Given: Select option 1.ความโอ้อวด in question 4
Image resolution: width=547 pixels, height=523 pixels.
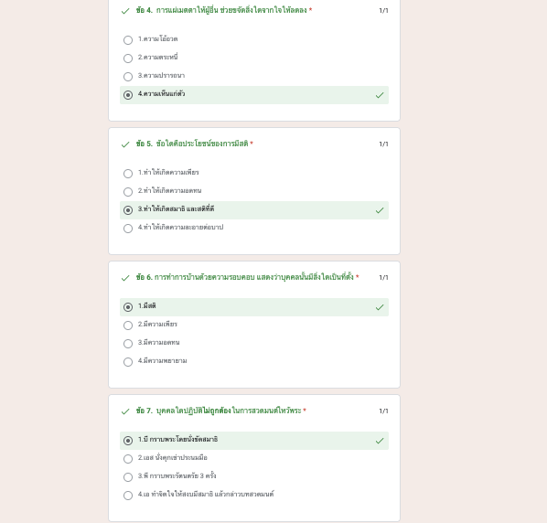Looking at the screenshot, I should [128, 39].
